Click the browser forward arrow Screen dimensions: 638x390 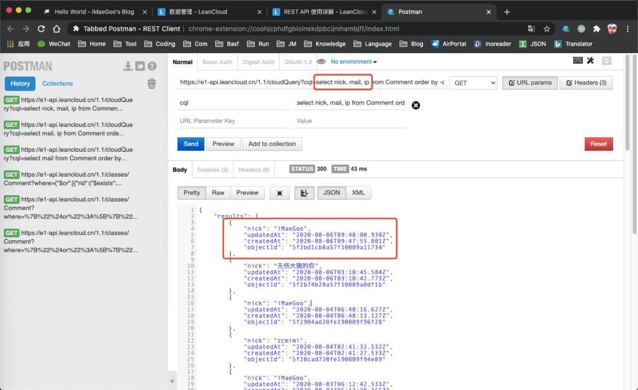pyautogui.click(x=26, y=29)
